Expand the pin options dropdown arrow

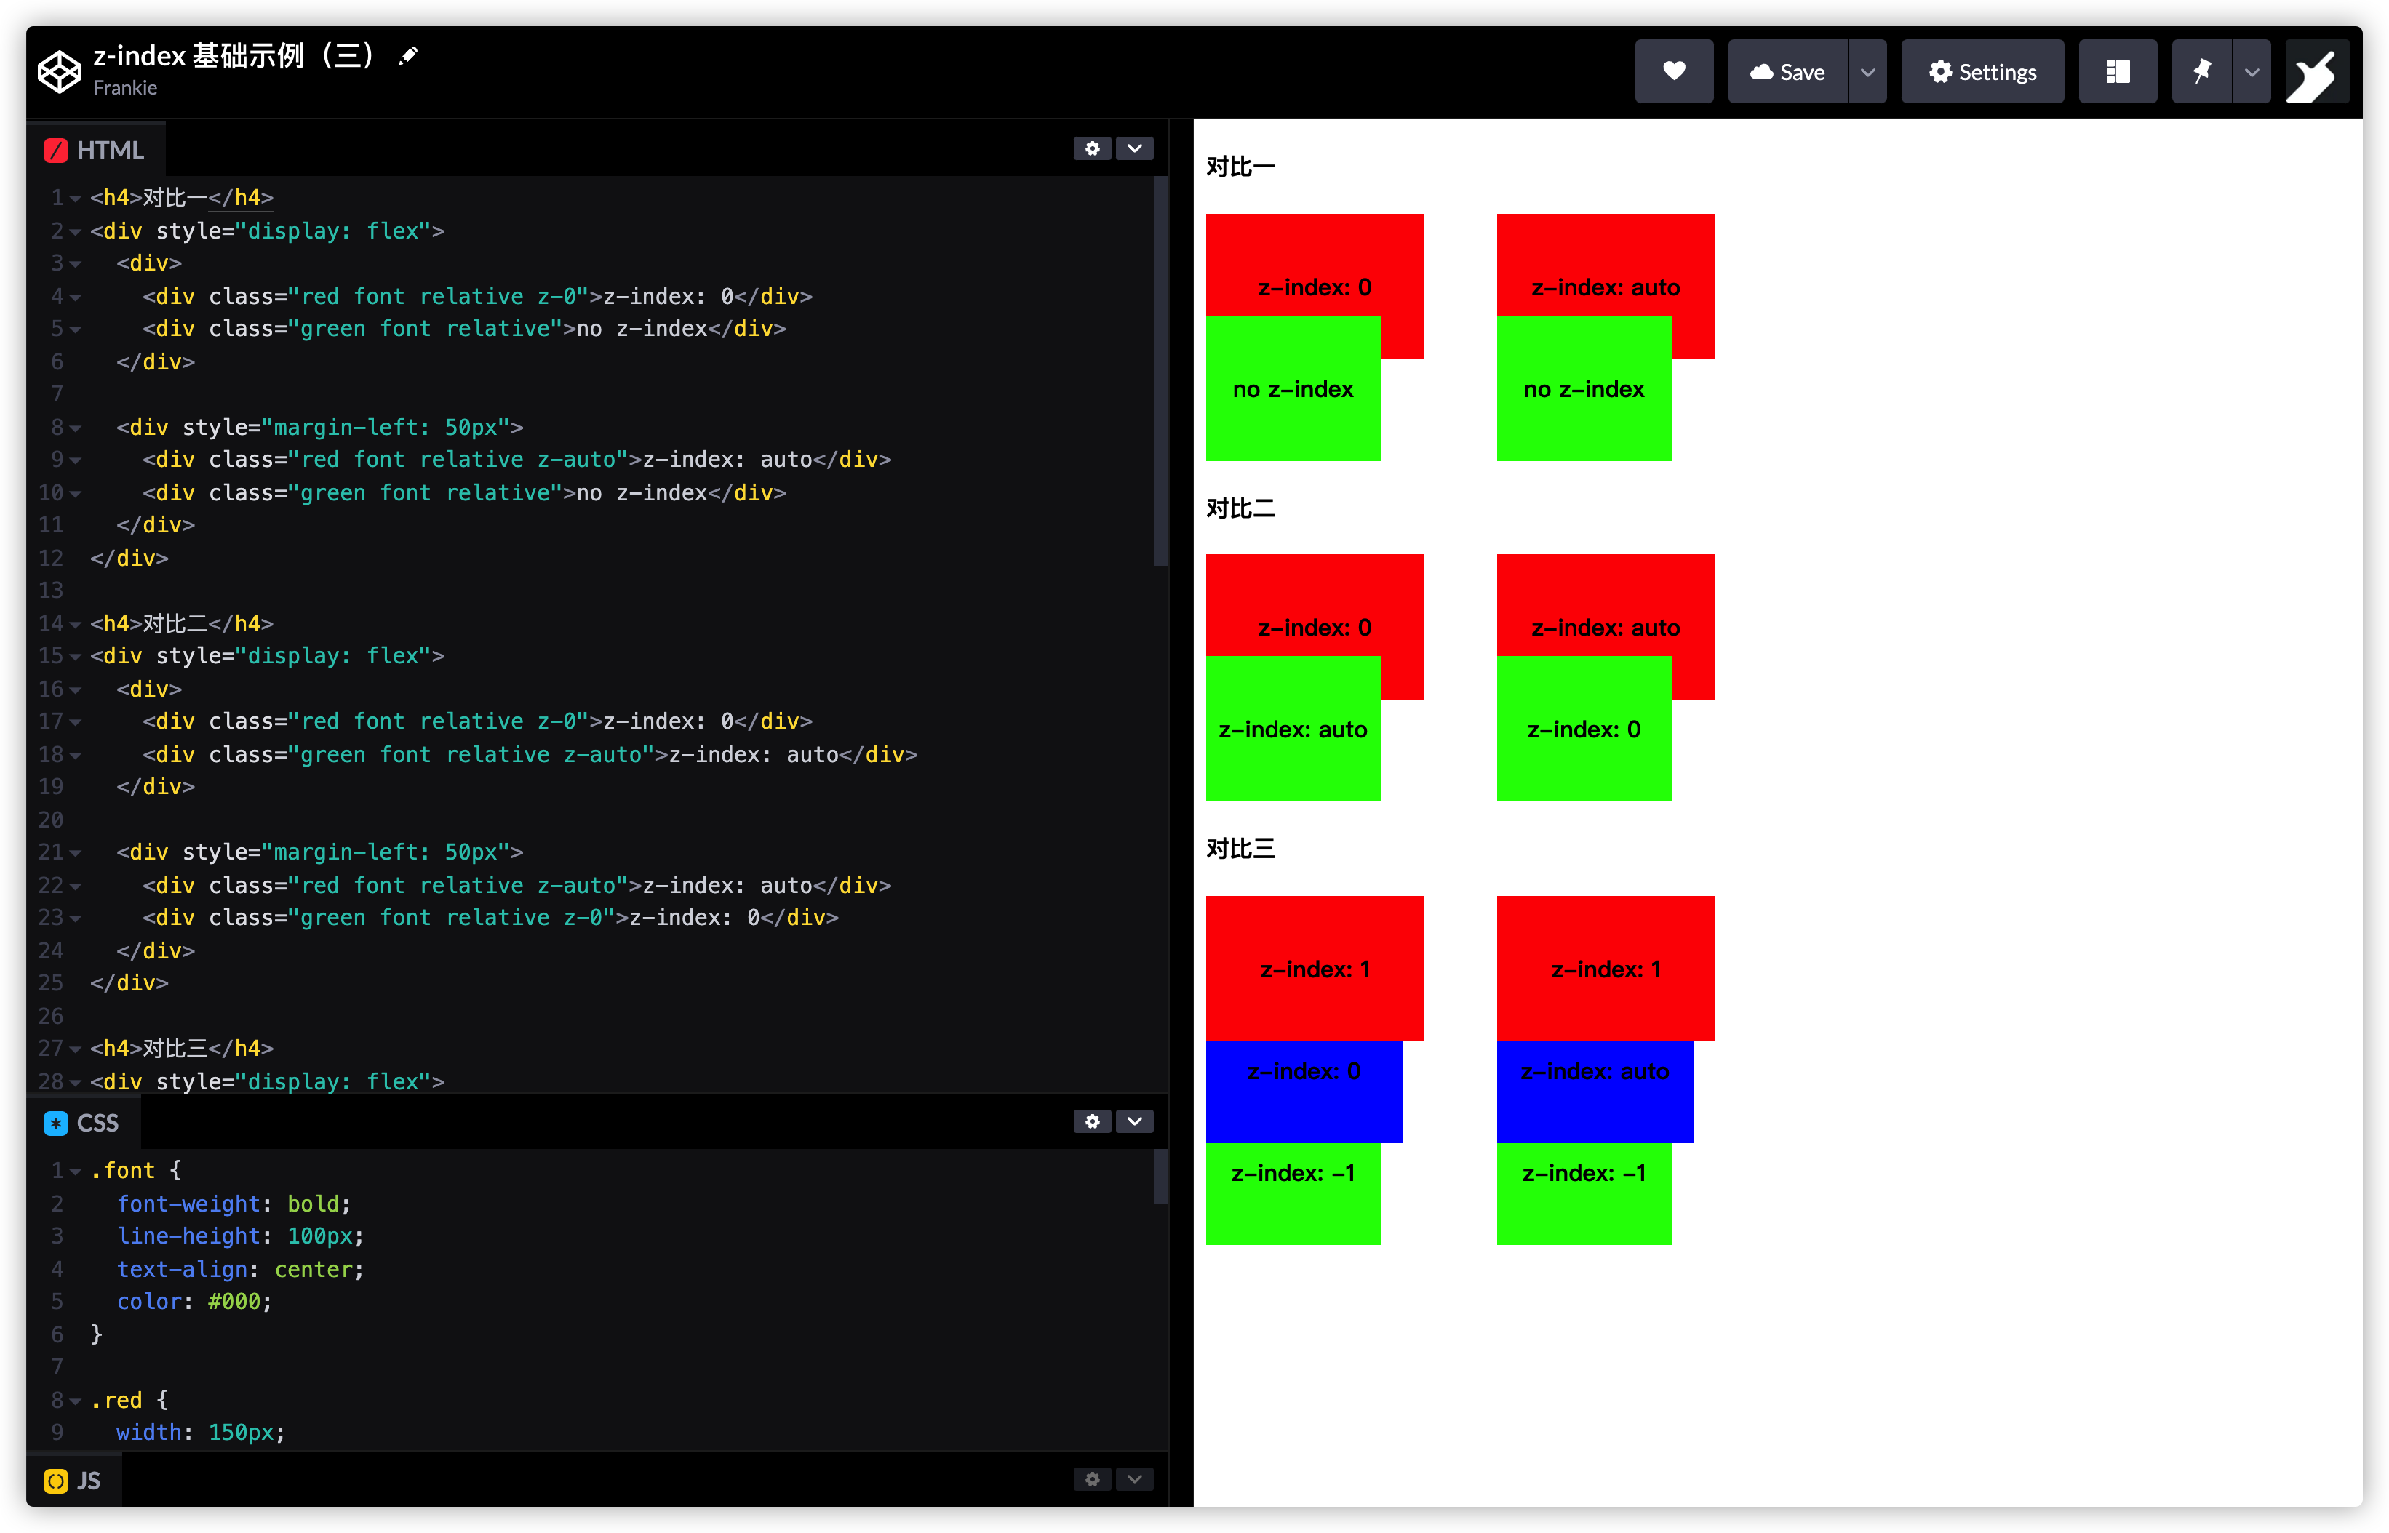click(x=2251, y=72)
